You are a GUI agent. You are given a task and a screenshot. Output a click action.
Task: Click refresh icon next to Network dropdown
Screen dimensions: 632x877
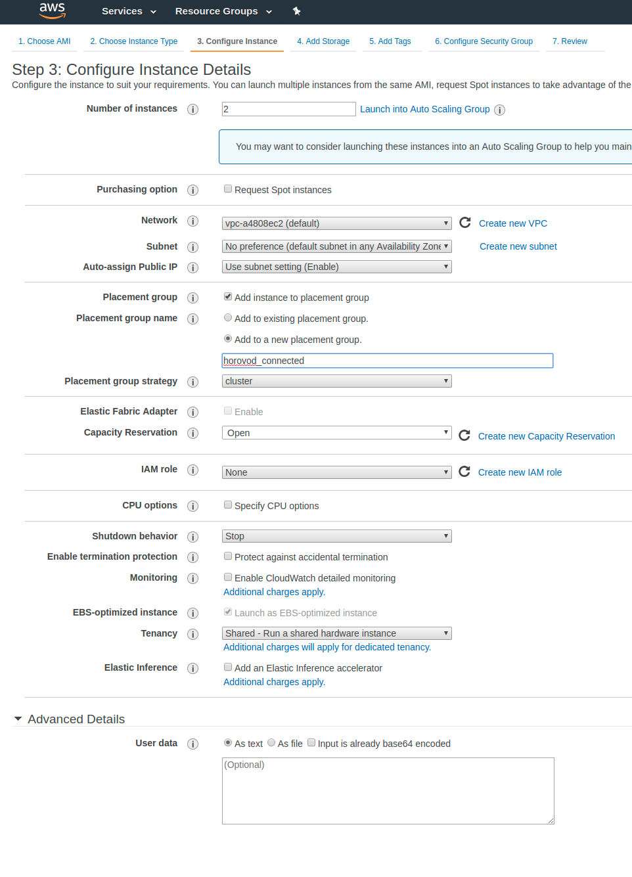[465, 223]
